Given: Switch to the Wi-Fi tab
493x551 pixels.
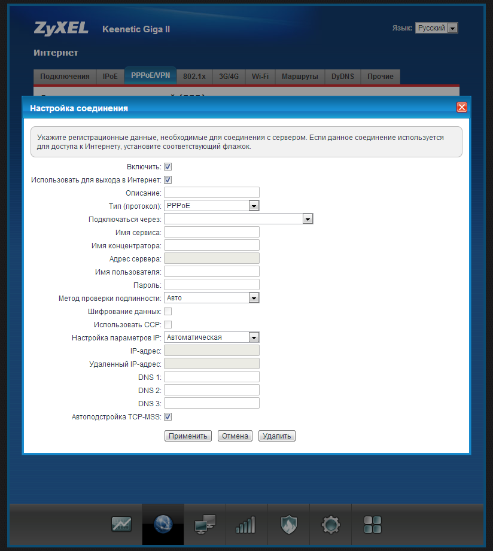Looking at the screenshot, I should (260, 77).
